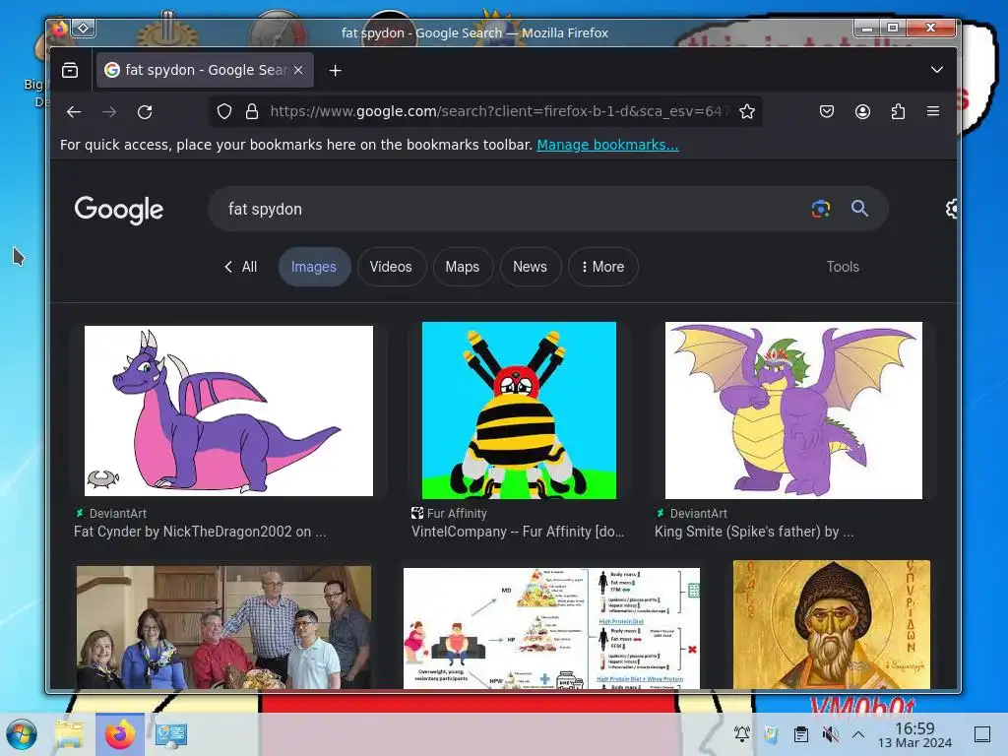Open the Extensions puzzle icon
Viewport: 1008px width, 756px height.
click(898, 112)
